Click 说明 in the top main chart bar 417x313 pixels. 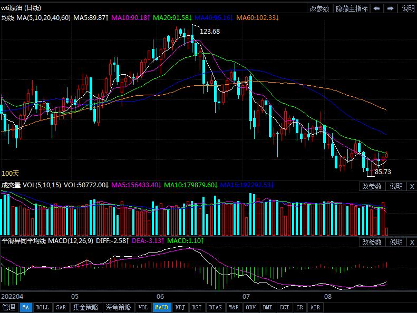[408, 8]
